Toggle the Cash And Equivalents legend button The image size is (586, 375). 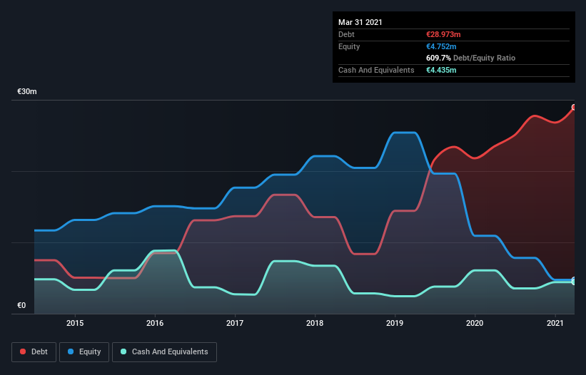164,352
